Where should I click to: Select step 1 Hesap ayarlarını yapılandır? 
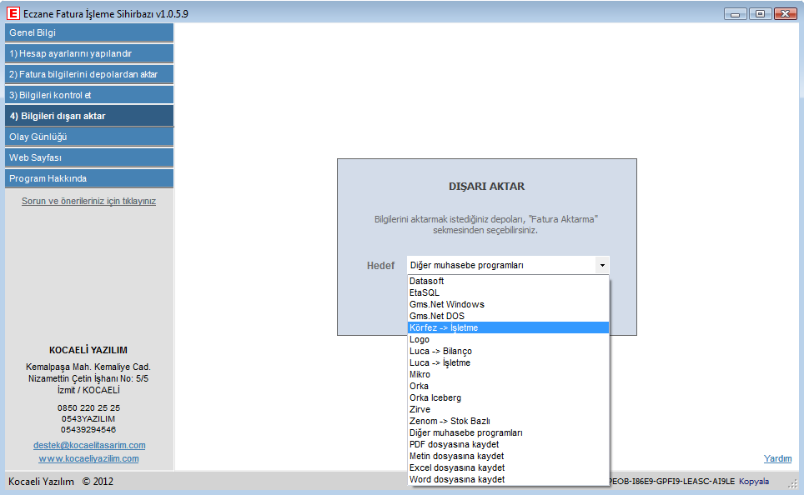click(89, 53)
